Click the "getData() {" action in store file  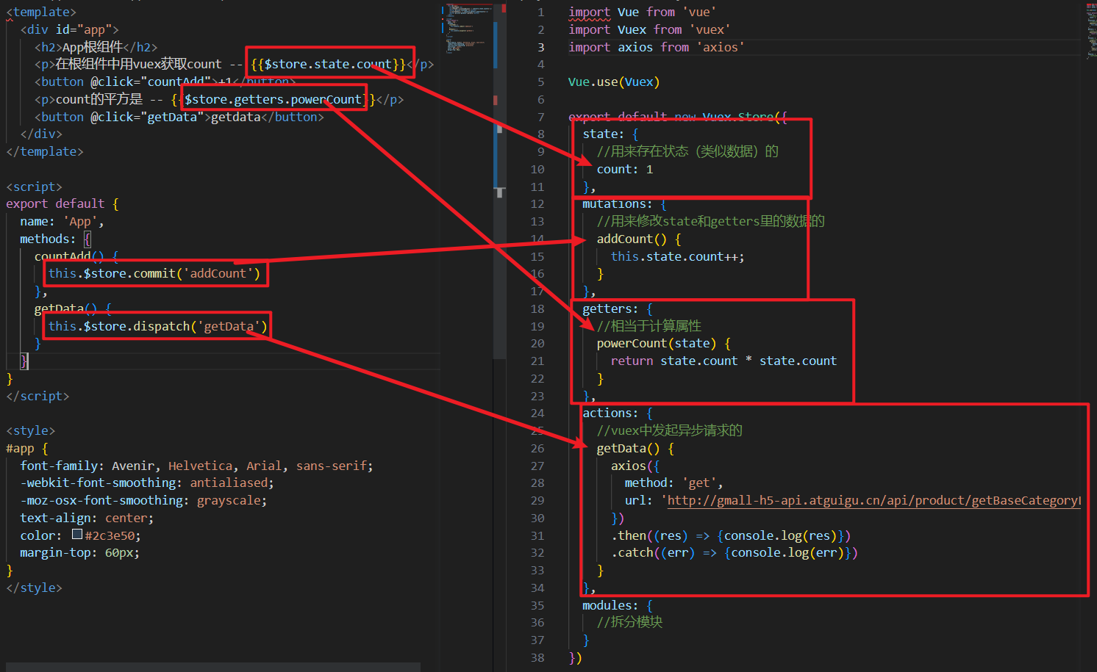635,448
